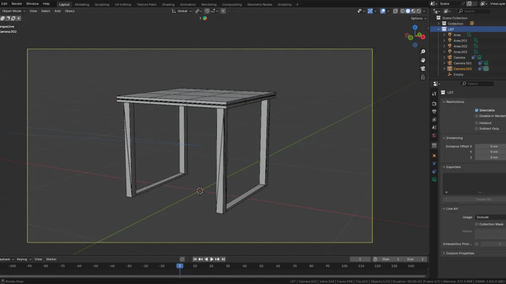Jump to the timeline end frame button
The height and width of the screenshot is (284, 506).
point(223,259)
